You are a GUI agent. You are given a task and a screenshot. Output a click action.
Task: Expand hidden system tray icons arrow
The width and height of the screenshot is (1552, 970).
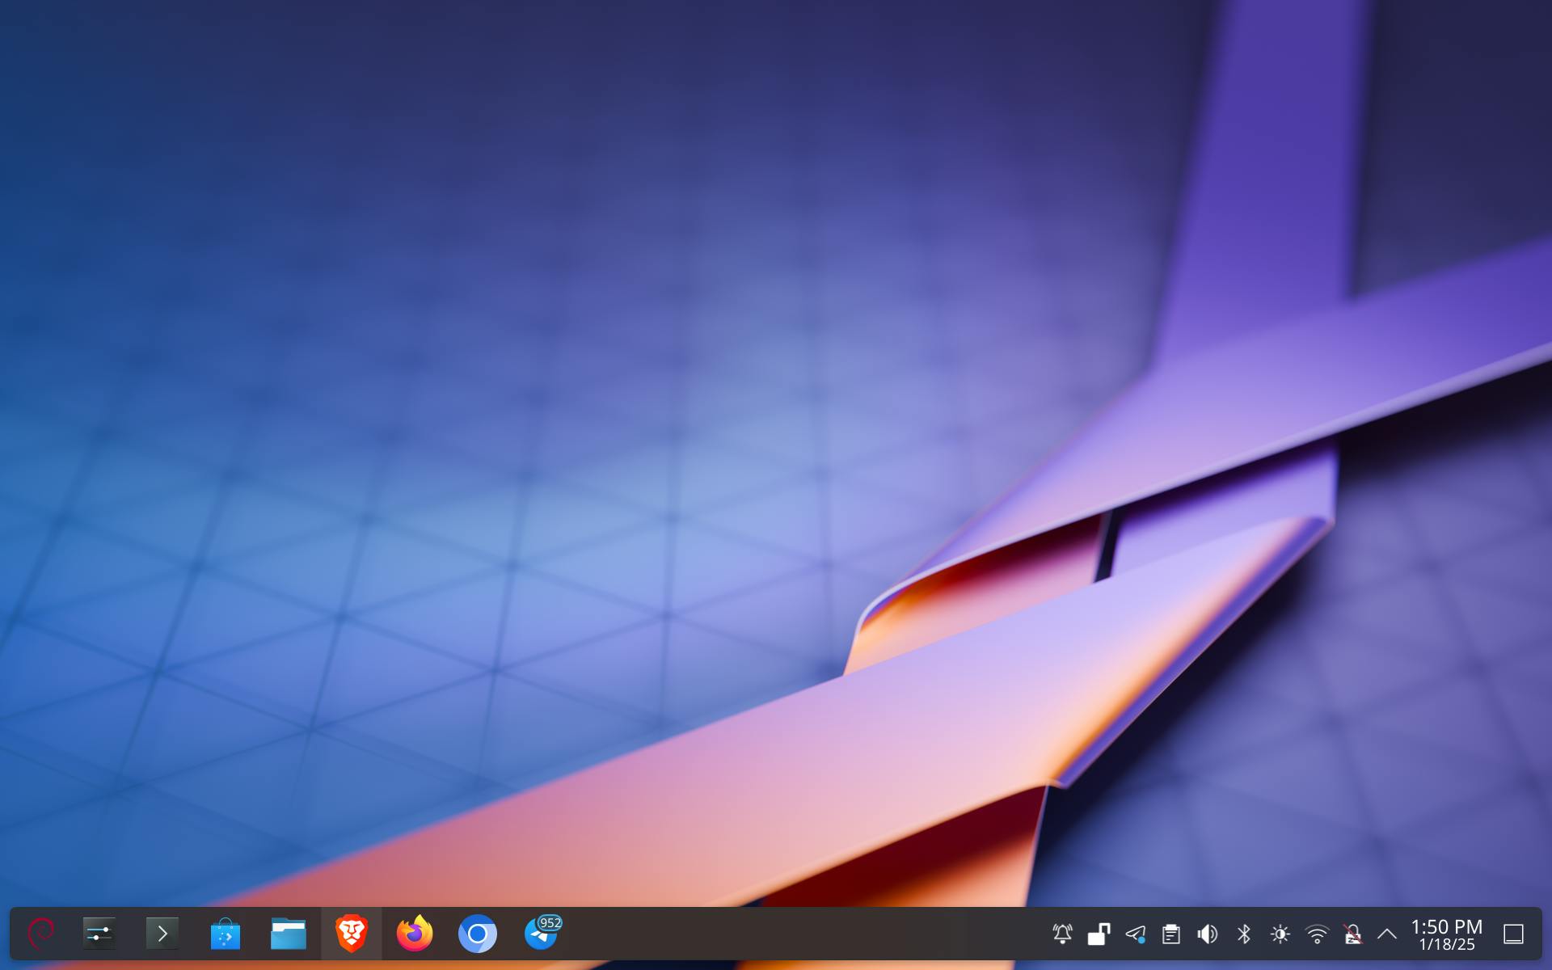coord(1387,934)
